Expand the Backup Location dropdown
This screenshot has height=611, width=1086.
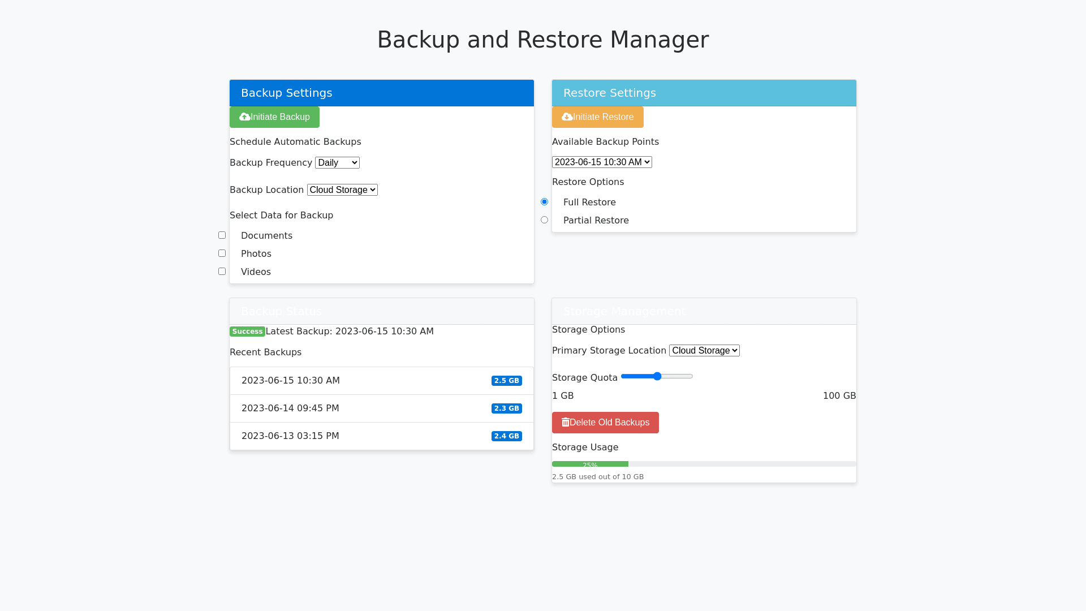pos(342,190)
